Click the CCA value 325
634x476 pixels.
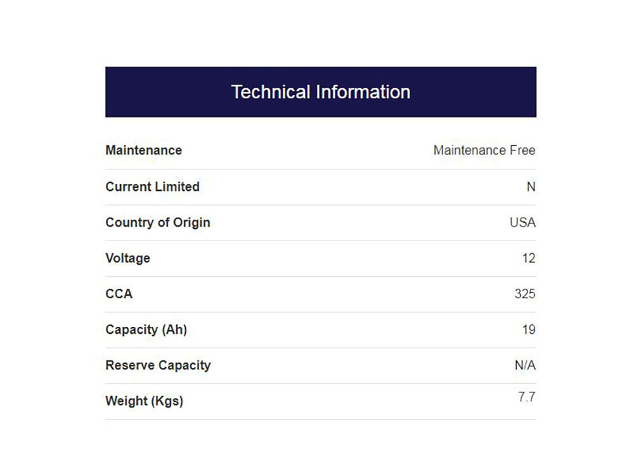(525, 294)
